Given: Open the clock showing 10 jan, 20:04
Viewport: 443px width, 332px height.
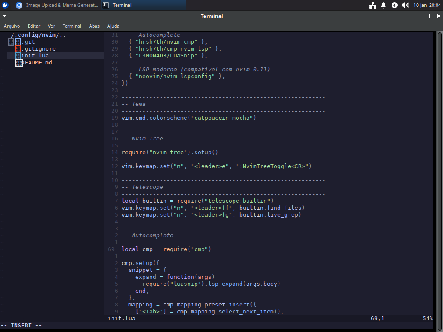Looking at the screenshot, I should pos(427,5).
